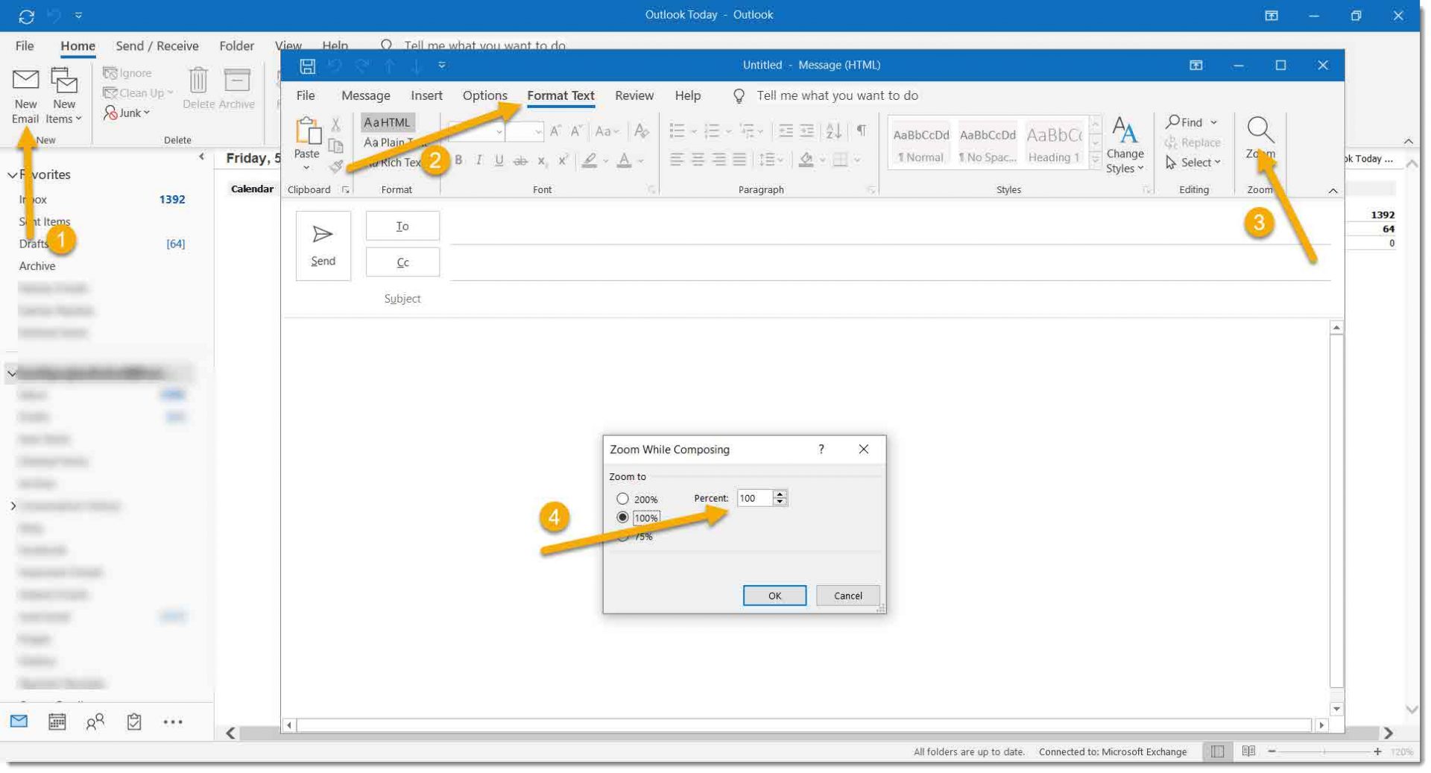Open Calendar from the bottom navigation bar

(57, 722)
